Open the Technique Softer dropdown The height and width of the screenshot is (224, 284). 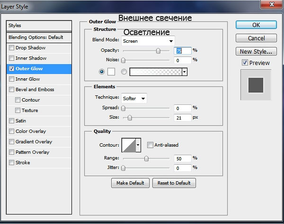pos(134,98)
